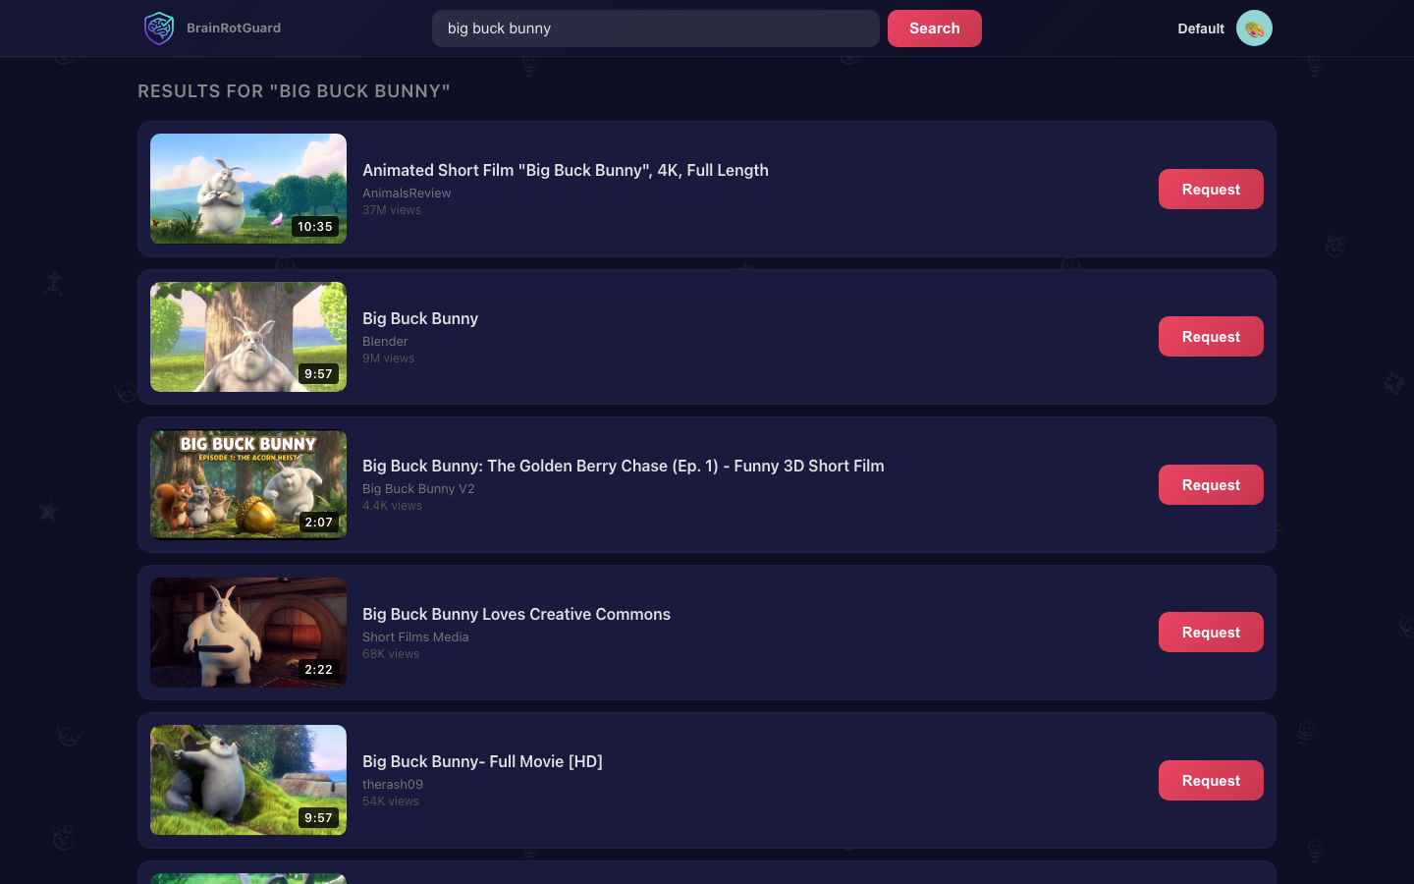The height and width of the screenshot is (884, 1414).
Task: Click the title Big Buck Bunny by Blender
Action: pyautogui.click(x=420, y=318)
